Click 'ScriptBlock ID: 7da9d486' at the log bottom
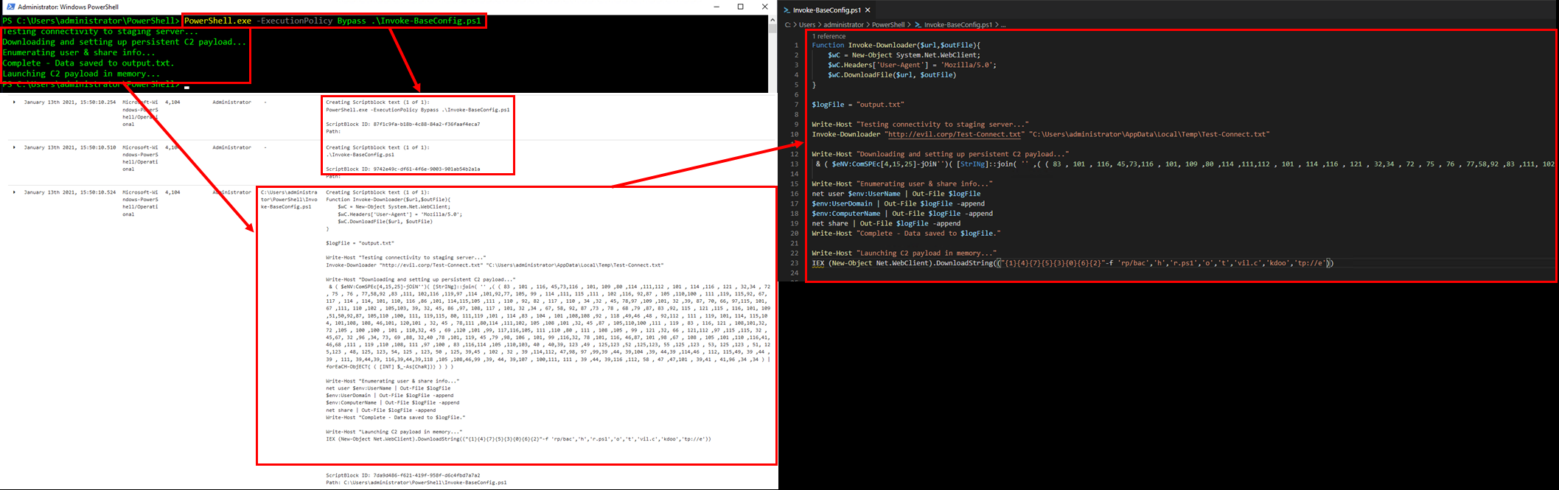The width and height of the screenshot is (1559, 490). pos(402,475)
